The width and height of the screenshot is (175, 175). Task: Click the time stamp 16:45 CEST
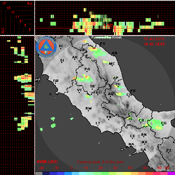pyautogui.click(x=154, y=44)
